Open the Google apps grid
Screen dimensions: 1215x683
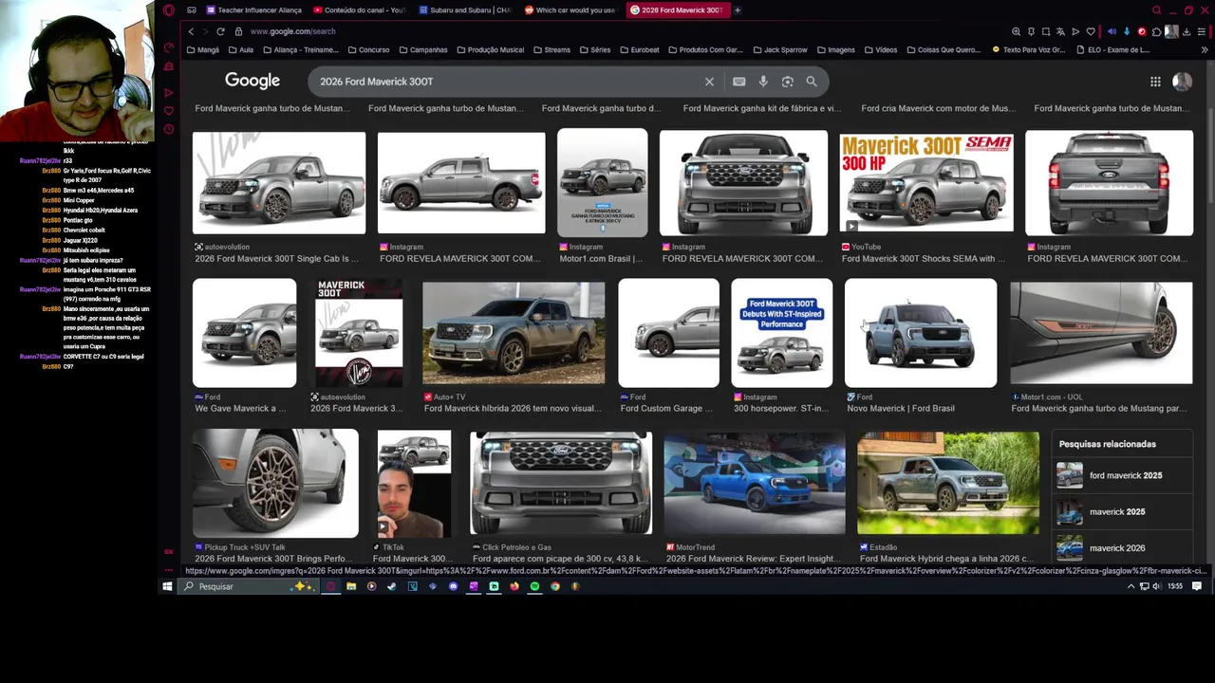[x=1155, y=82]
